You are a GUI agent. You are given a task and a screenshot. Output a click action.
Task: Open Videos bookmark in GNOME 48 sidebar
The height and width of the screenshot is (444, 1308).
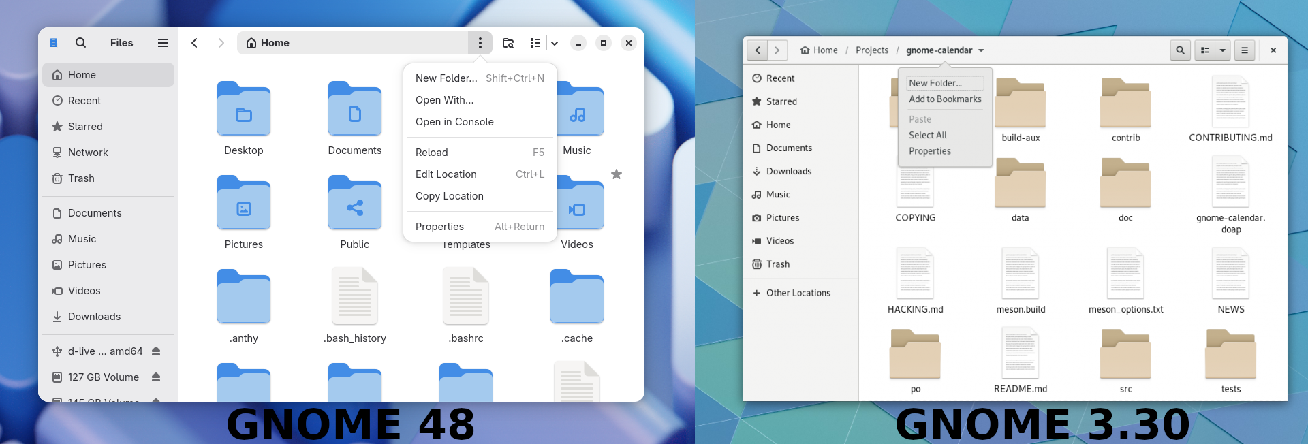click(x=108, y=291)
